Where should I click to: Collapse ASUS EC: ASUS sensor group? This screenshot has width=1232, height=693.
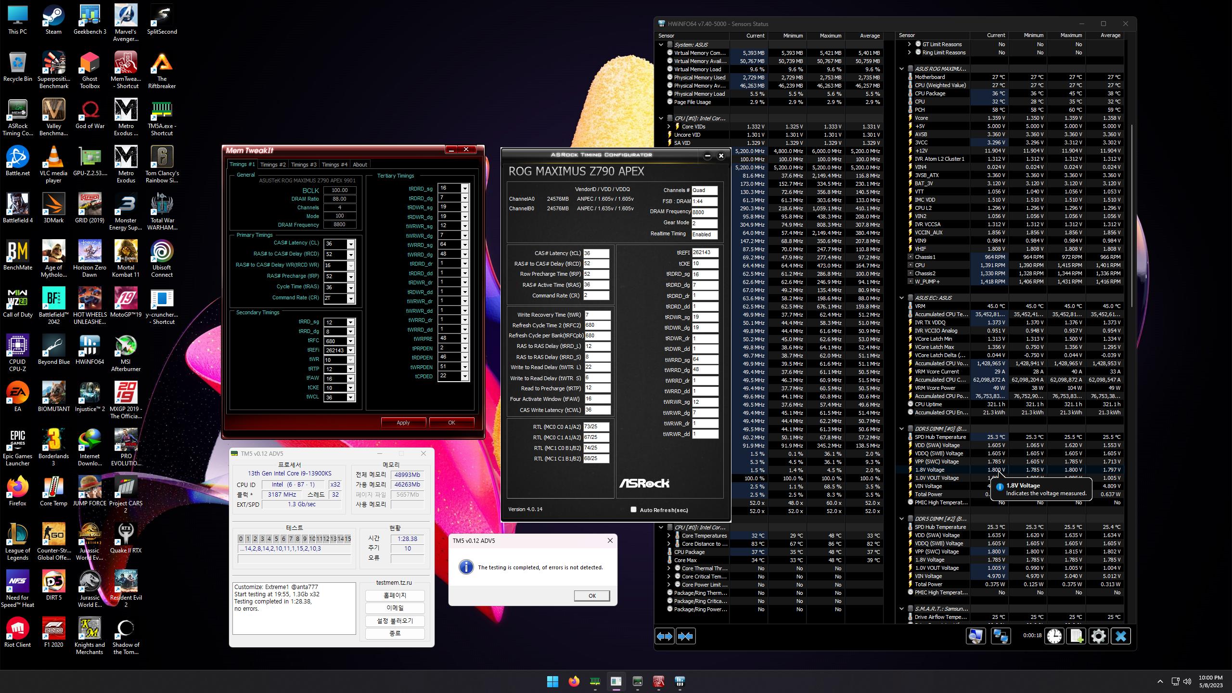pyautogui.click(x=902, y=298)
